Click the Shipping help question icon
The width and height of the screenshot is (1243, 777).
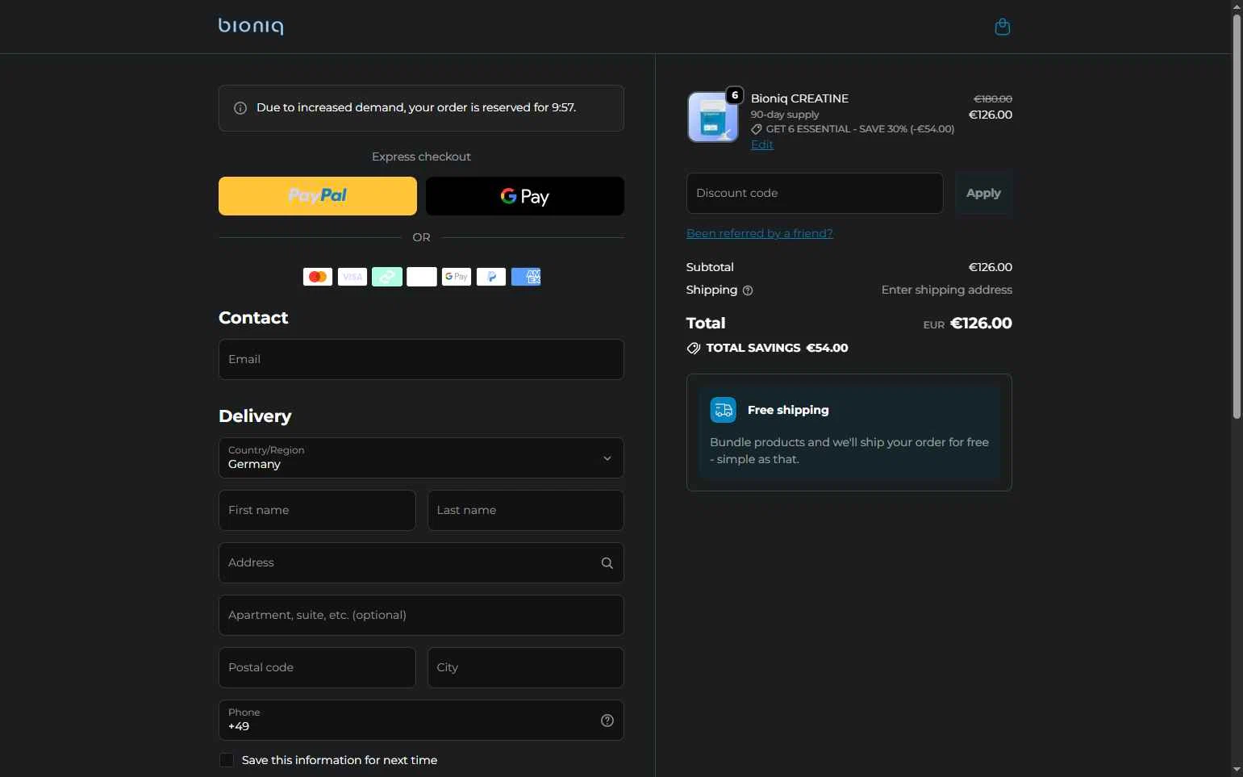pyautogui.click(x=748, y=290)
